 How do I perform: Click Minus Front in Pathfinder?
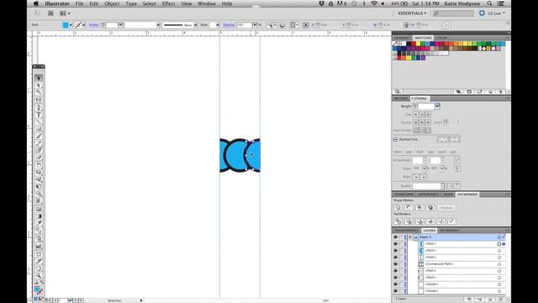409,208
